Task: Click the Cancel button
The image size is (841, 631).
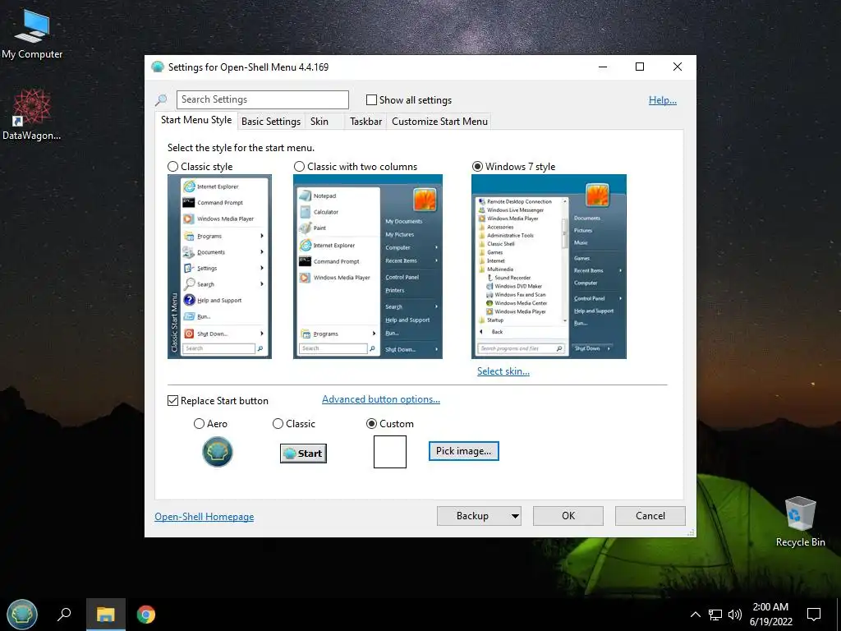Action: [650, 516]
